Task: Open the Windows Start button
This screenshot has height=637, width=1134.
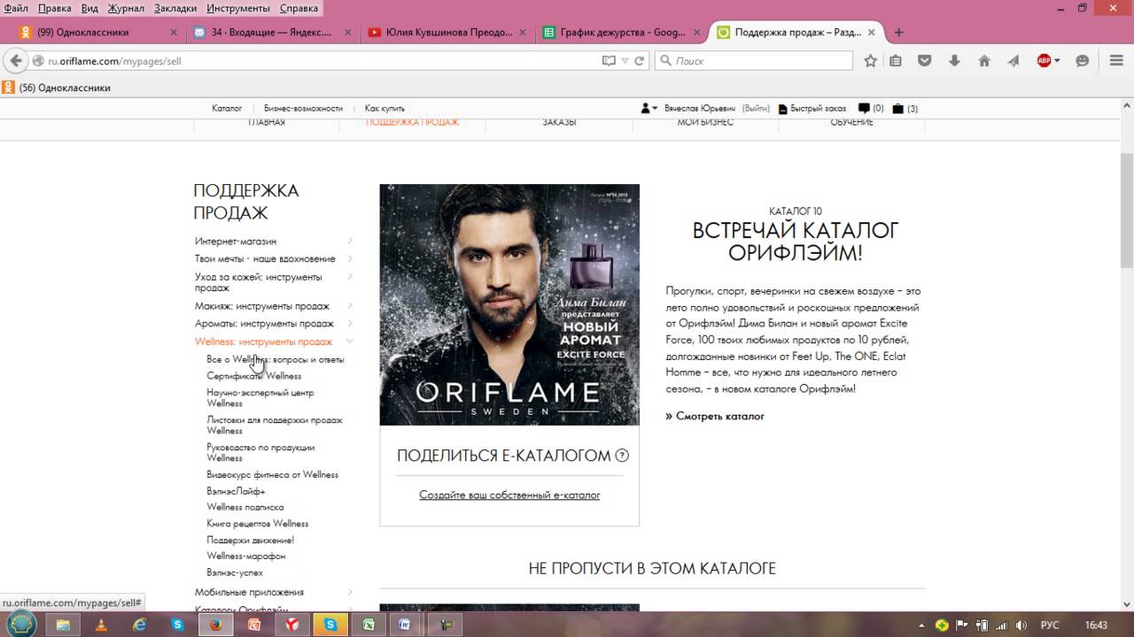Action: 21,624
